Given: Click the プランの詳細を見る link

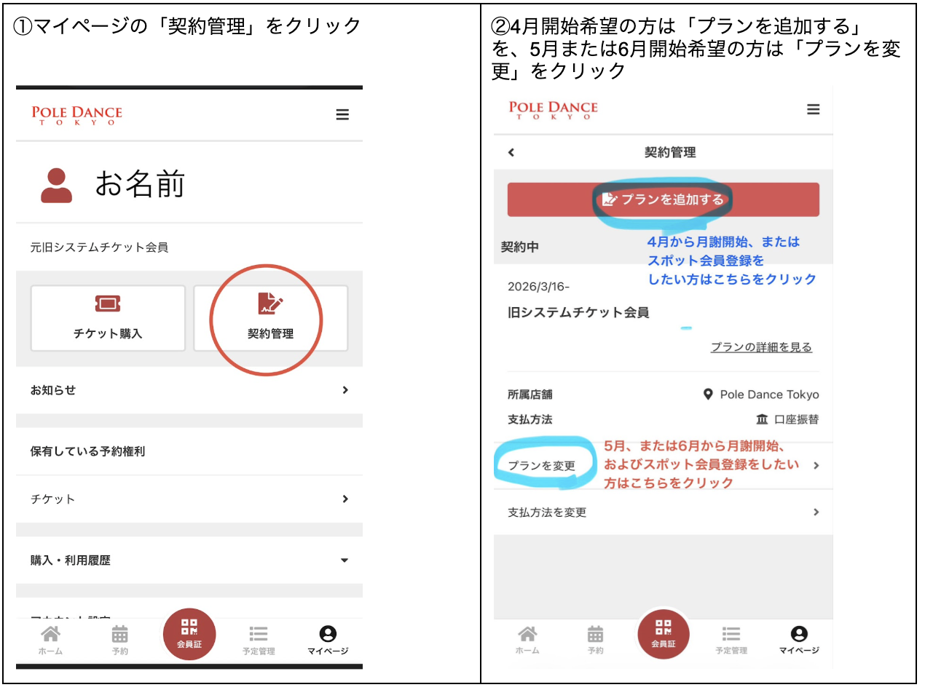Looking at the screenshot, I should click(761, 347).
